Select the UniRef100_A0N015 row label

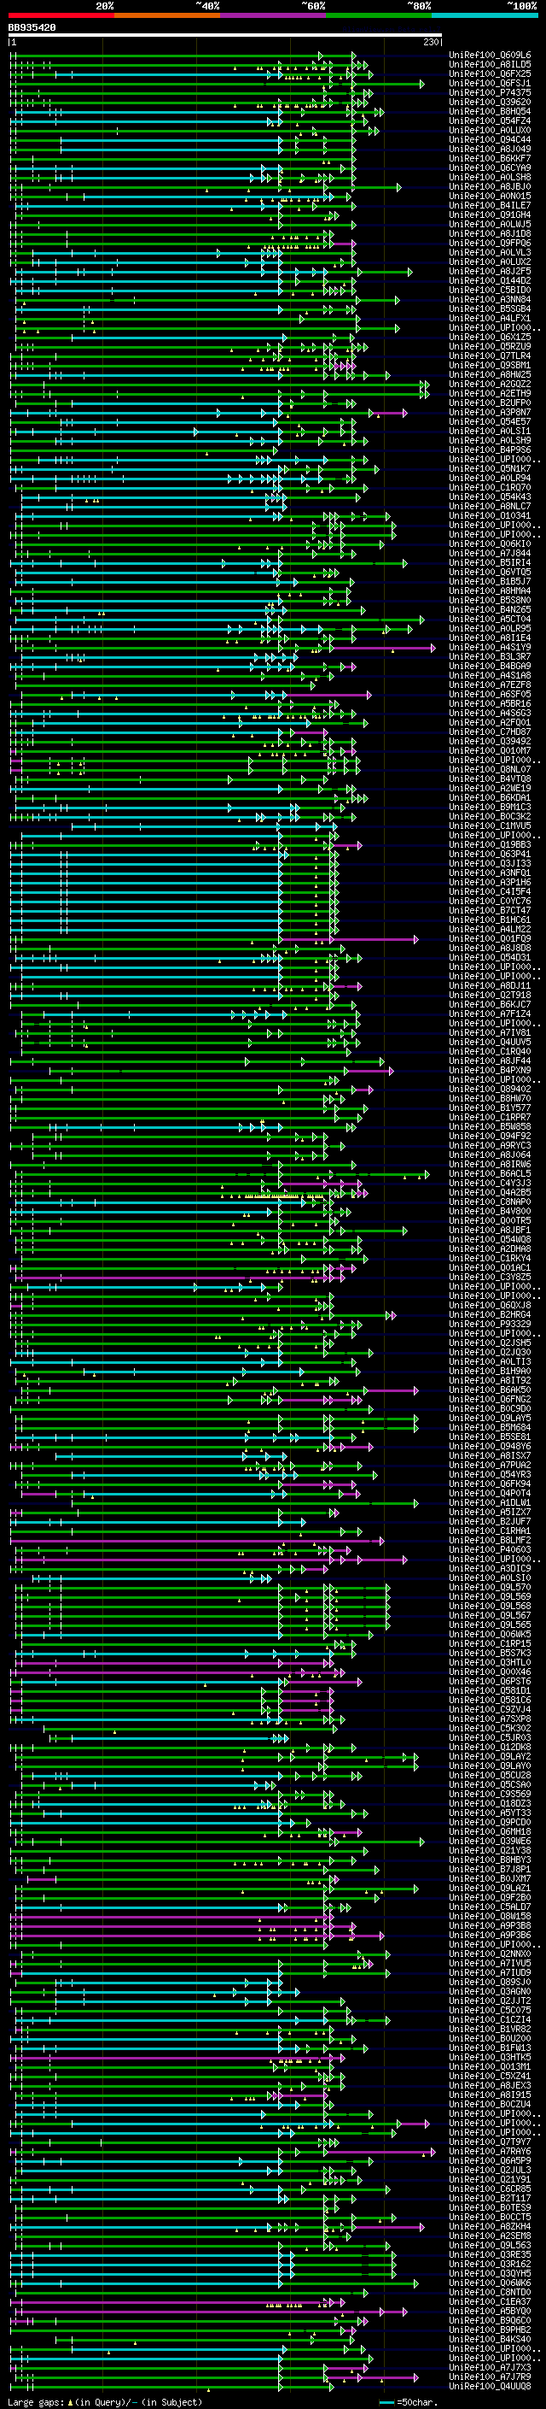tap(489, 196)
